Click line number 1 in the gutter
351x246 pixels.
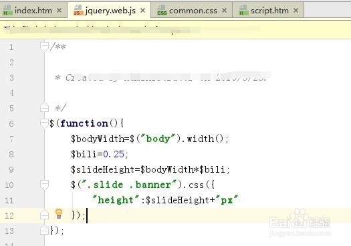click(11, 47)
